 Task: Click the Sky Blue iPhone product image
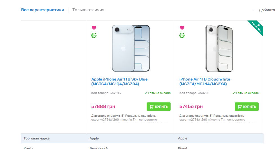pos(131,48)
